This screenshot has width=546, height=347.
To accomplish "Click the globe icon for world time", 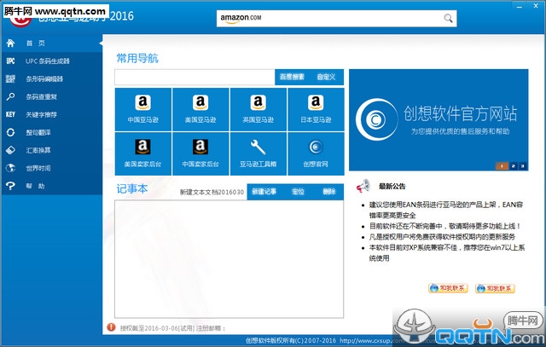I will [10, 168].
